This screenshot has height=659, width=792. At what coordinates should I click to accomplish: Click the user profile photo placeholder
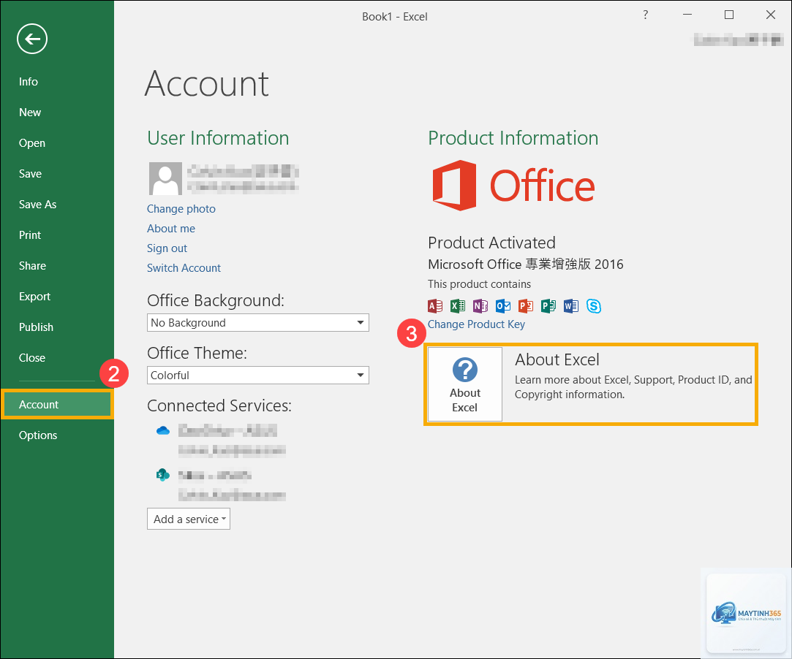click(165, 178)
